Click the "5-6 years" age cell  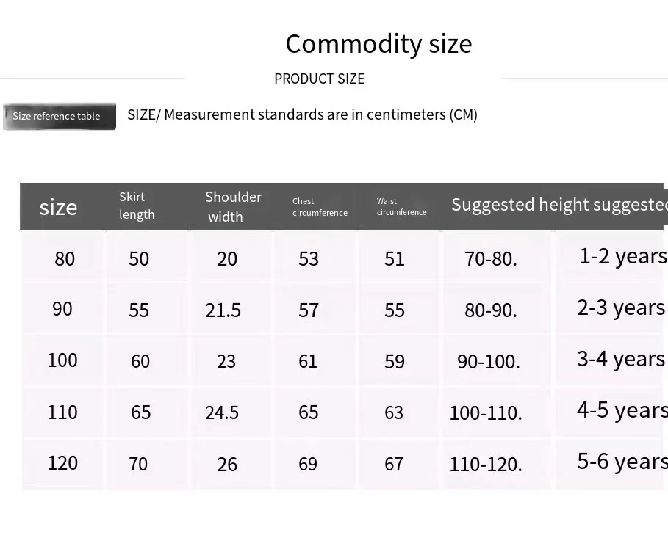622,461
